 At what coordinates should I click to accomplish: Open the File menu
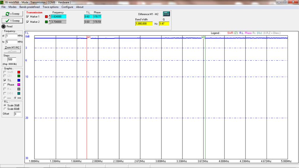[4, 7]
